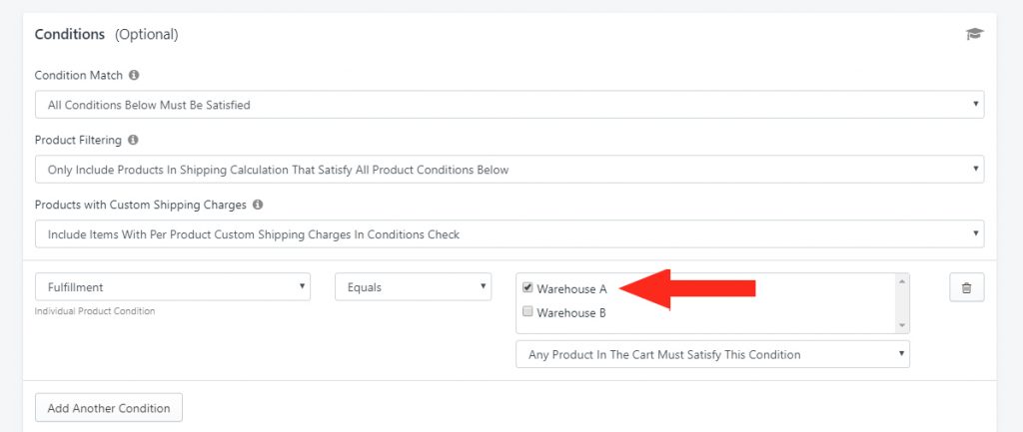Click info icon beside Product Filtering

point(133,140)
